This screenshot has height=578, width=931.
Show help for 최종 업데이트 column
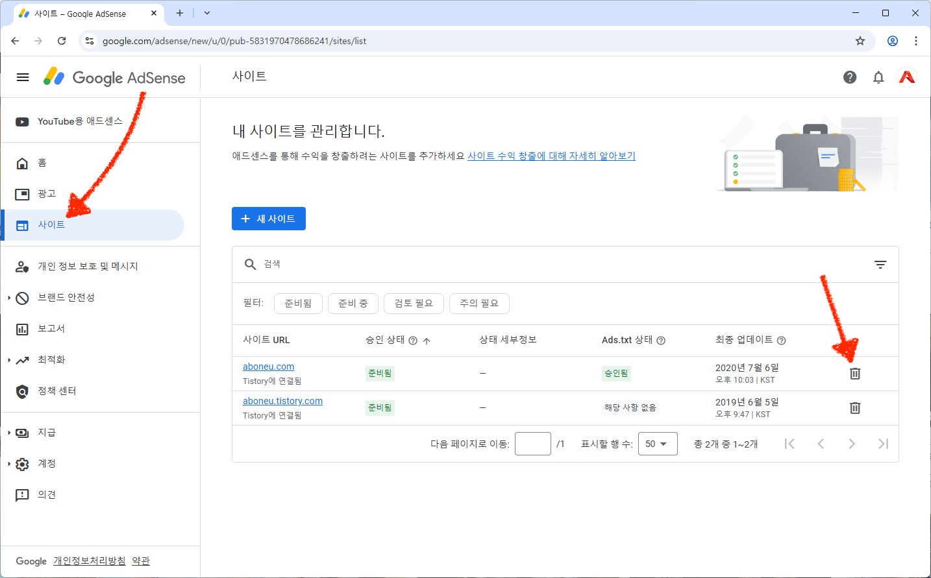coord(782,341)
